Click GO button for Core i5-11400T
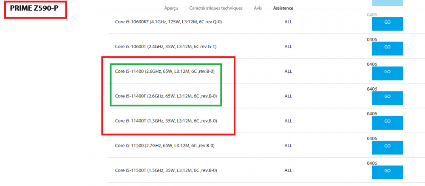 pos(387,123)
